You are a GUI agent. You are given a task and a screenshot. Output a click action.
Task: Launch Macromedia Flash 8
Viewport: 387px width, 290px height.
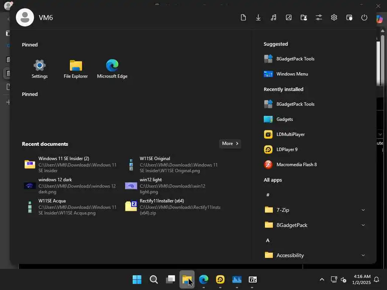point(291,165)
